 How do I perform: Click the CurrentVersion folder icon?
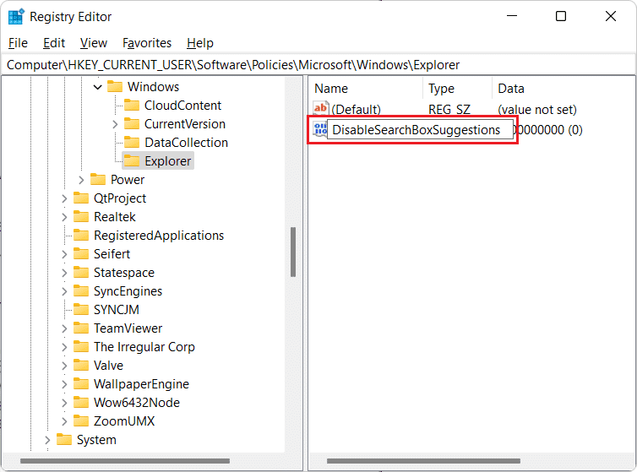coord(132,124)
